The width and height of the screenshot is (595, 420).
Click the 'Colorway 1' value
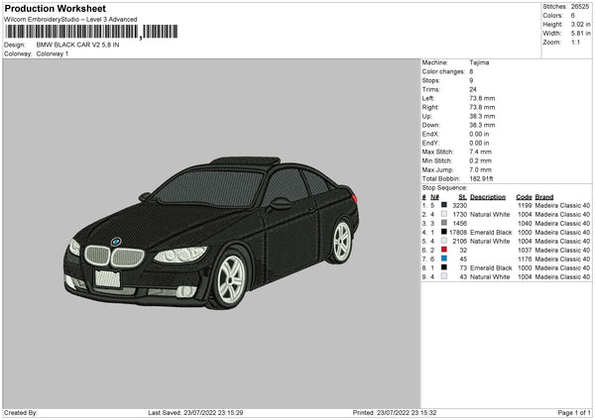(x=53, y=53)
